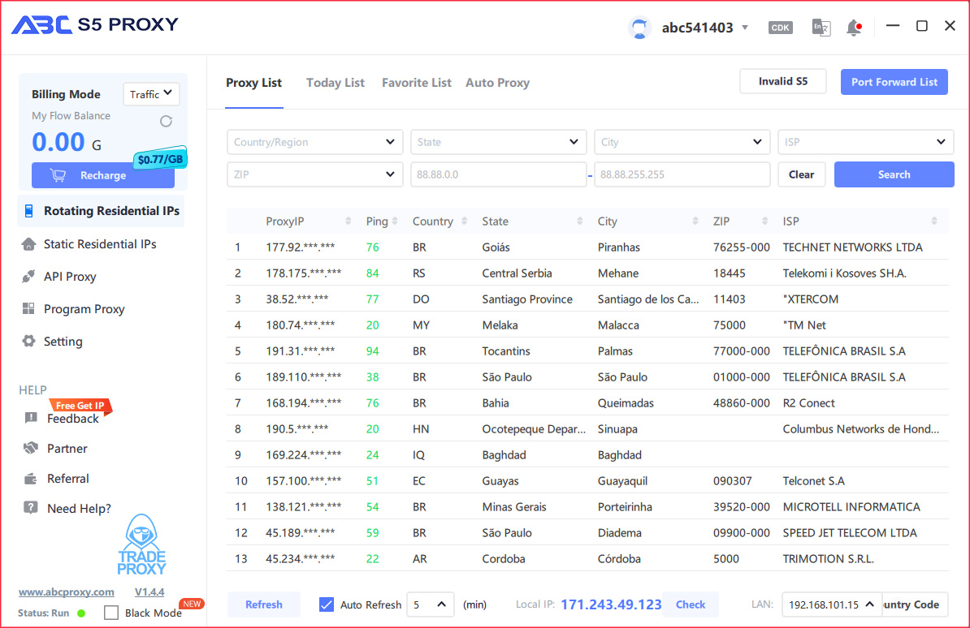Open the Billing Mode Traffic dropdown
Screen dimensions: 970x628
pyautogui.click(x=151, y=94)
